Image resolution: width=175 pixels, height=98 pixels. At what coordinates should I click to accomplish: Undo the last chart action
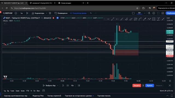click(91, 13)
